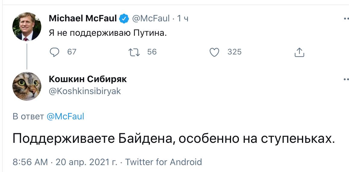Click the blue verified badge beside Michael McFaul
The height and width of the screenshot is (172, 349).
click(124, 19)
